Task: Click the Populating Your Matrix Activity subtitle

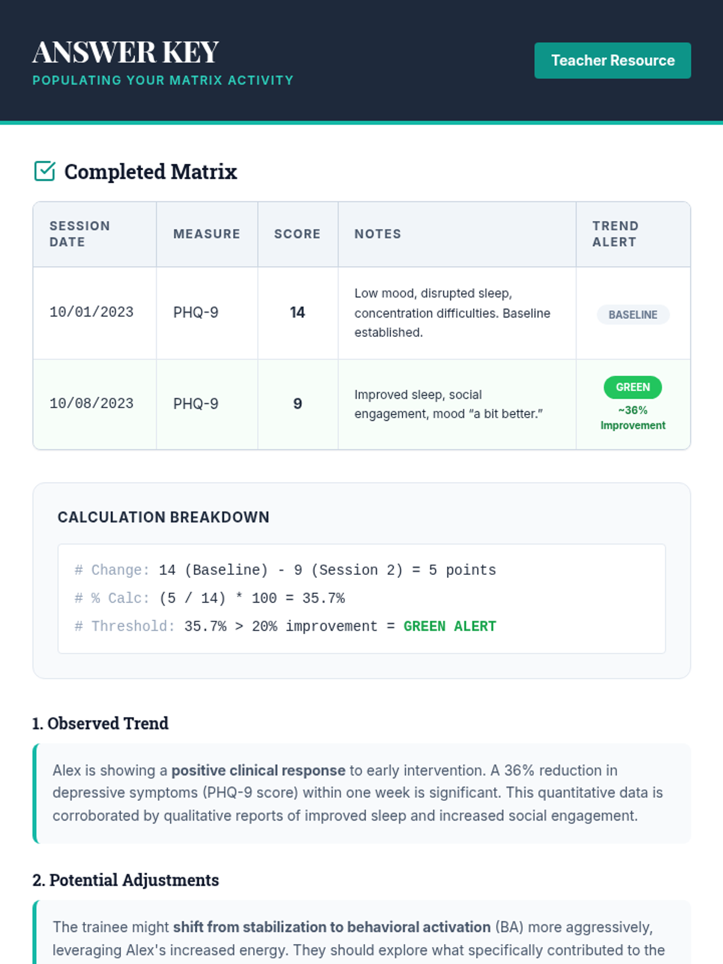Action: pyautogui.click(x=163, y=80)
